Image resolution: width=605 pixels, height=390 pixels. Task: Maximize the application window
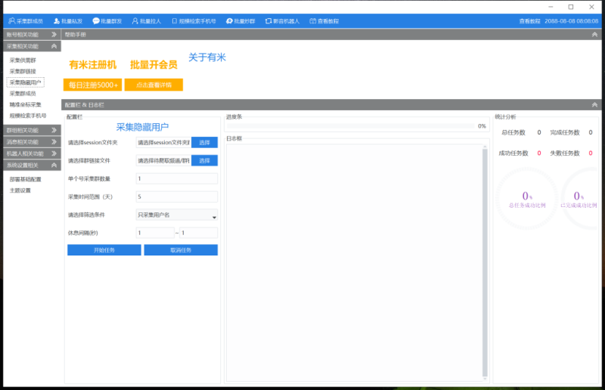[x=571, y=7]
